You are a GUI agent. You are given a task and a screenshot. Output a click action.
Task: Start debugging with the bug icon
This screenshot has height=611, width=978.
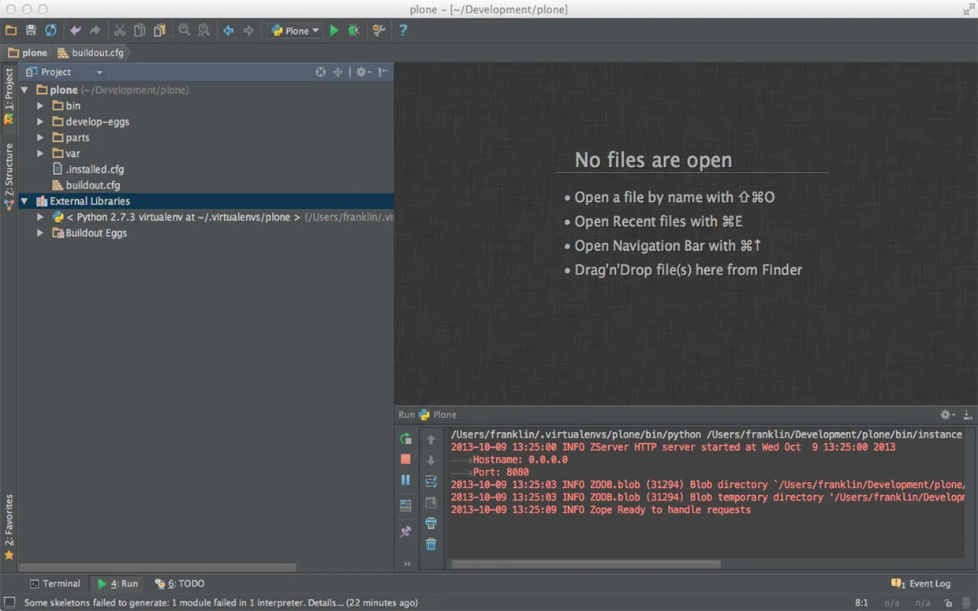(x=353, y=30)
